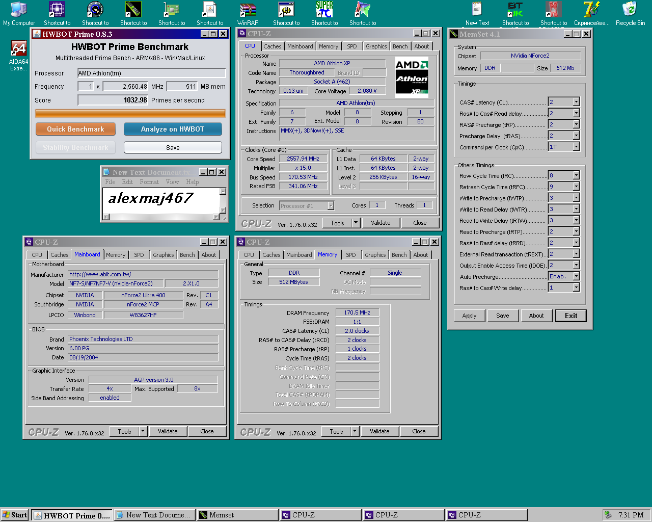Open Graphics tab in CPU-Z Mainboard window
652x522 pixels.
click(164, 255)
